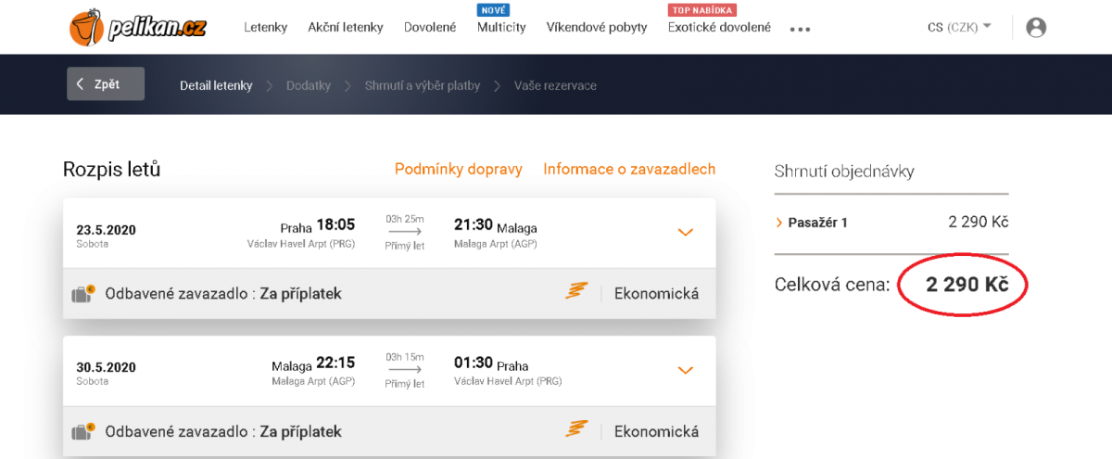Select Exotické dovolené in navigation

719,27
